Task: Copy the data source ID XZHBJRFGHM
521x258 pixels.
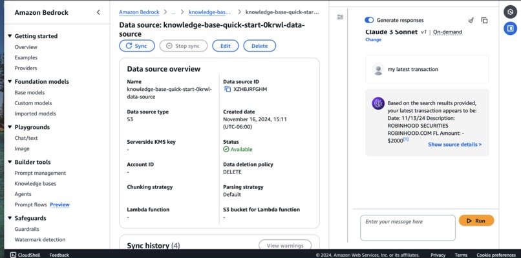Action: point(228,89)
